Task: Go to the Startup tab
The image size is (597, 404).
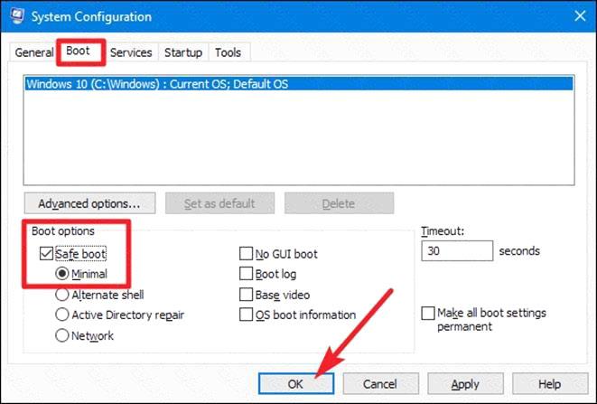Action: 183,52
